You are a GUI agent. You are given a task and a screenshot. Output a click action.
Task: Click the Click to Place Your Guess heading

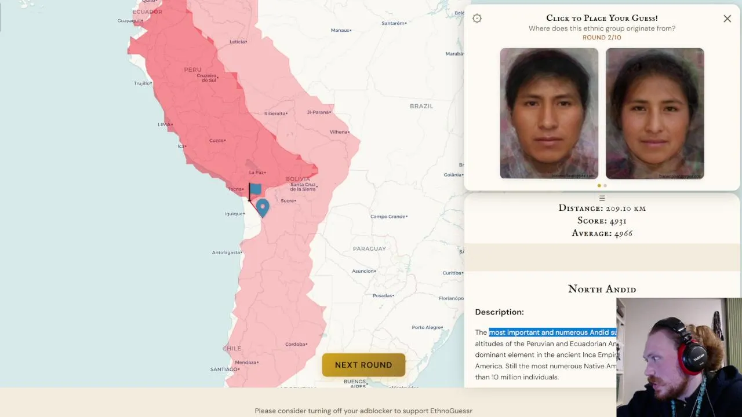coord(602,18)
